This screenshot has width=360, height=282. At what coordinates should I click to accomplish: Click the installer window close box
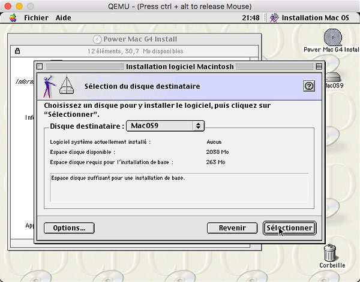click(40, 66)
